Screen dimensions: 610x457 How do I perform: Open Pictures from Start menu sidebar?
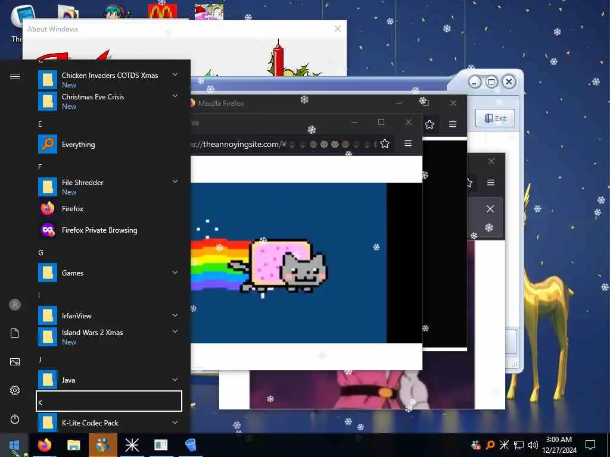(15, 362)
